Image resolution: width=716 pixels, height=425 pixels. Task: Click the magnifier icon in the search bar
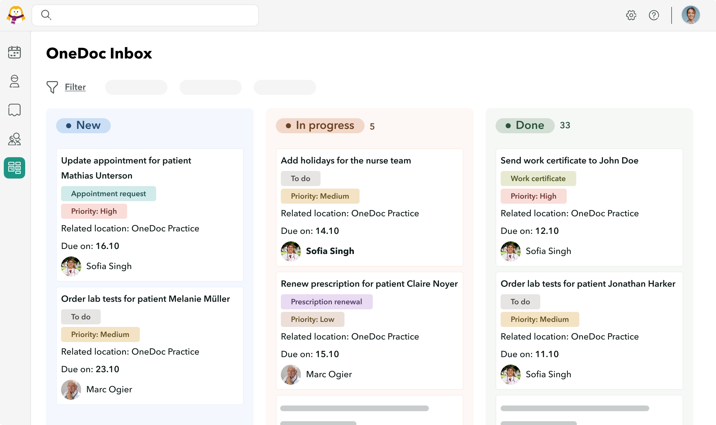[x=46, y=15]
